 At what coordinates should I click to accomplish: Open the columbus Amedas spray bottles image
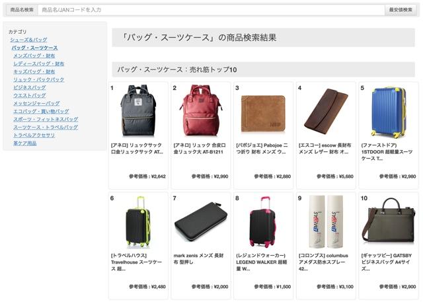(x=326, y=222)
